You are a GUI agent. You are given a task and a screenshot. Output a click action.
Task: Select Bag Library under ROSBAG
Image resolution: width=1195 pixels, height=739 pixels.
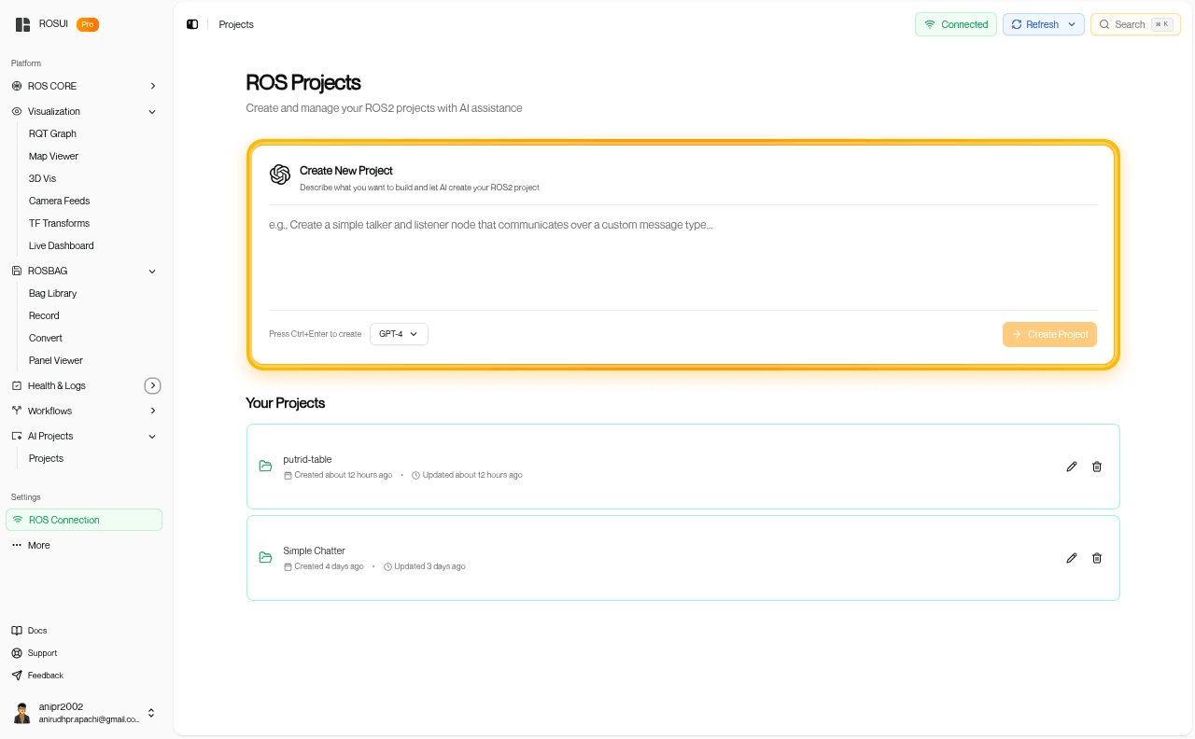pos(52,293)
